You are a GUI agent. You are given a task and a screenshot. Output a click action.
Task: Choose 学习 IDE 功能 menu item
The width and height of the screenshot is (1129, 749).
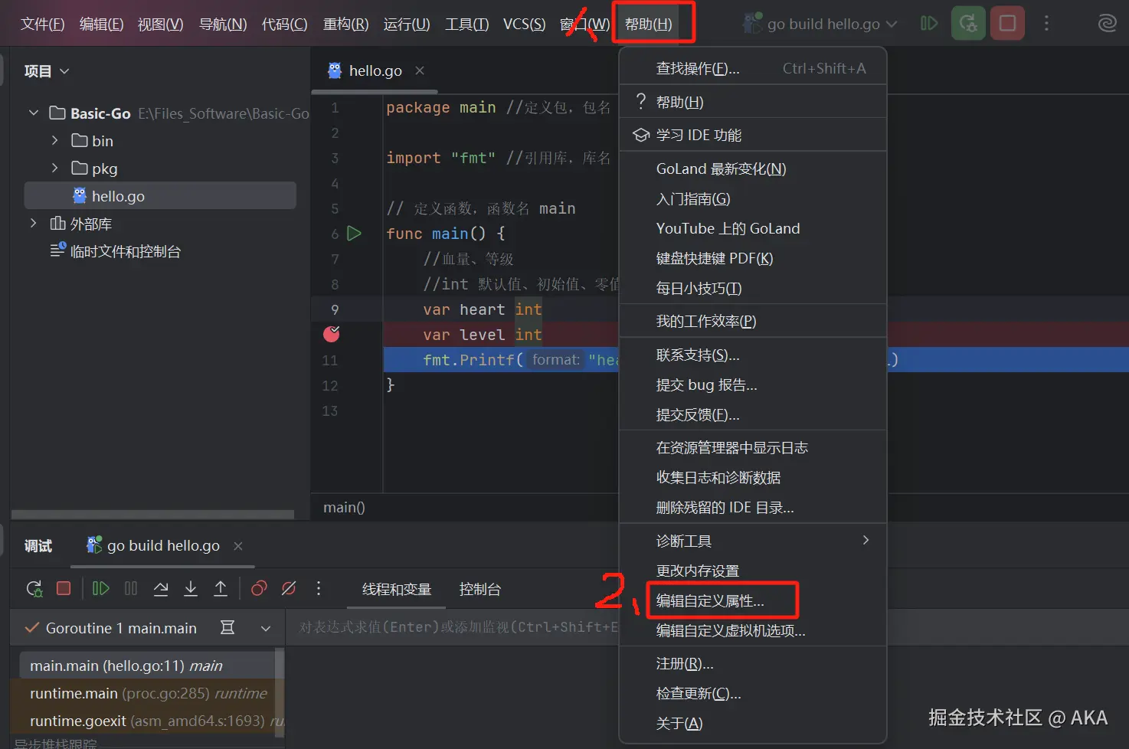tap(752, 135)
